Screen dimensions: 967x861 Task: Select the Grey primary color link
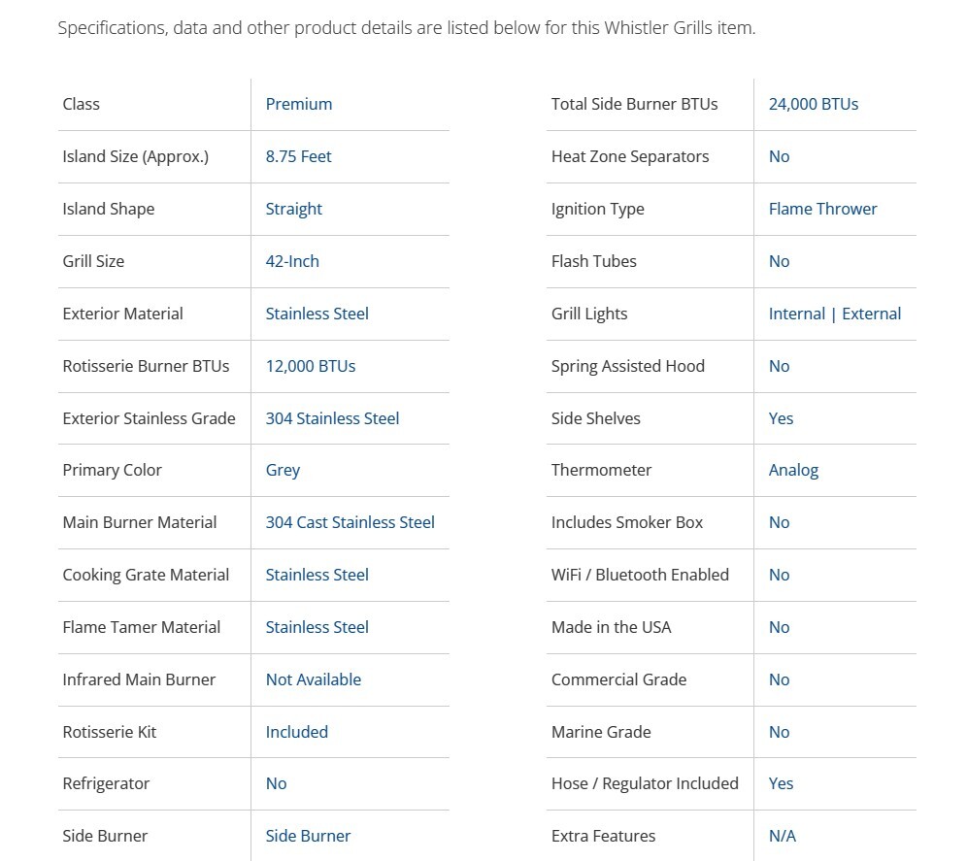click(283, 470)
